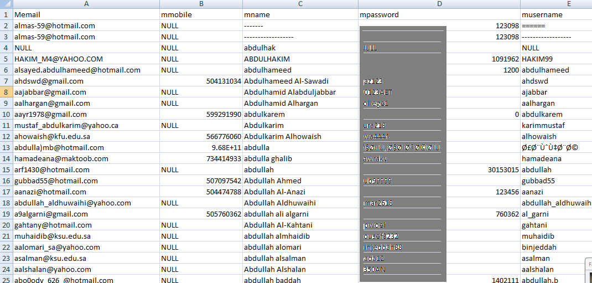The image size is (592, 283).
Task: Select name cell Abdulhameed Al-Sawadi
Action: (x=300, y=81)
